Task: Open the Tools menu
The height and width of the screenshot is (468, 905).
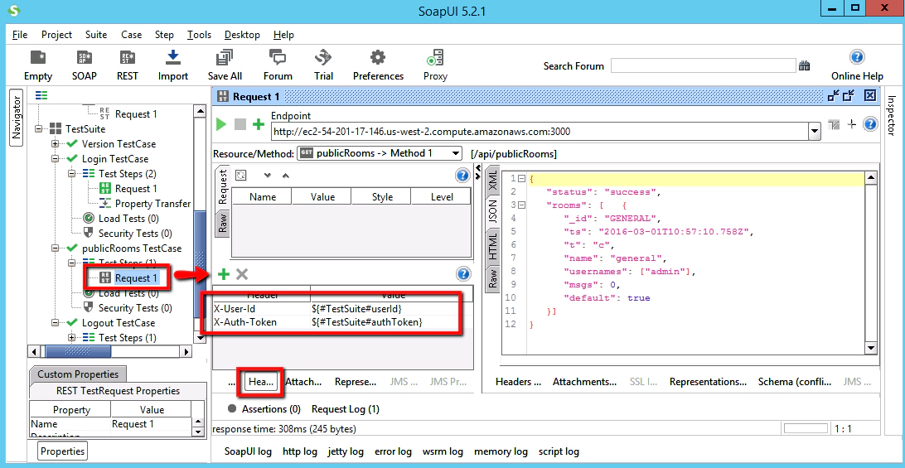Action: [199, 35]
